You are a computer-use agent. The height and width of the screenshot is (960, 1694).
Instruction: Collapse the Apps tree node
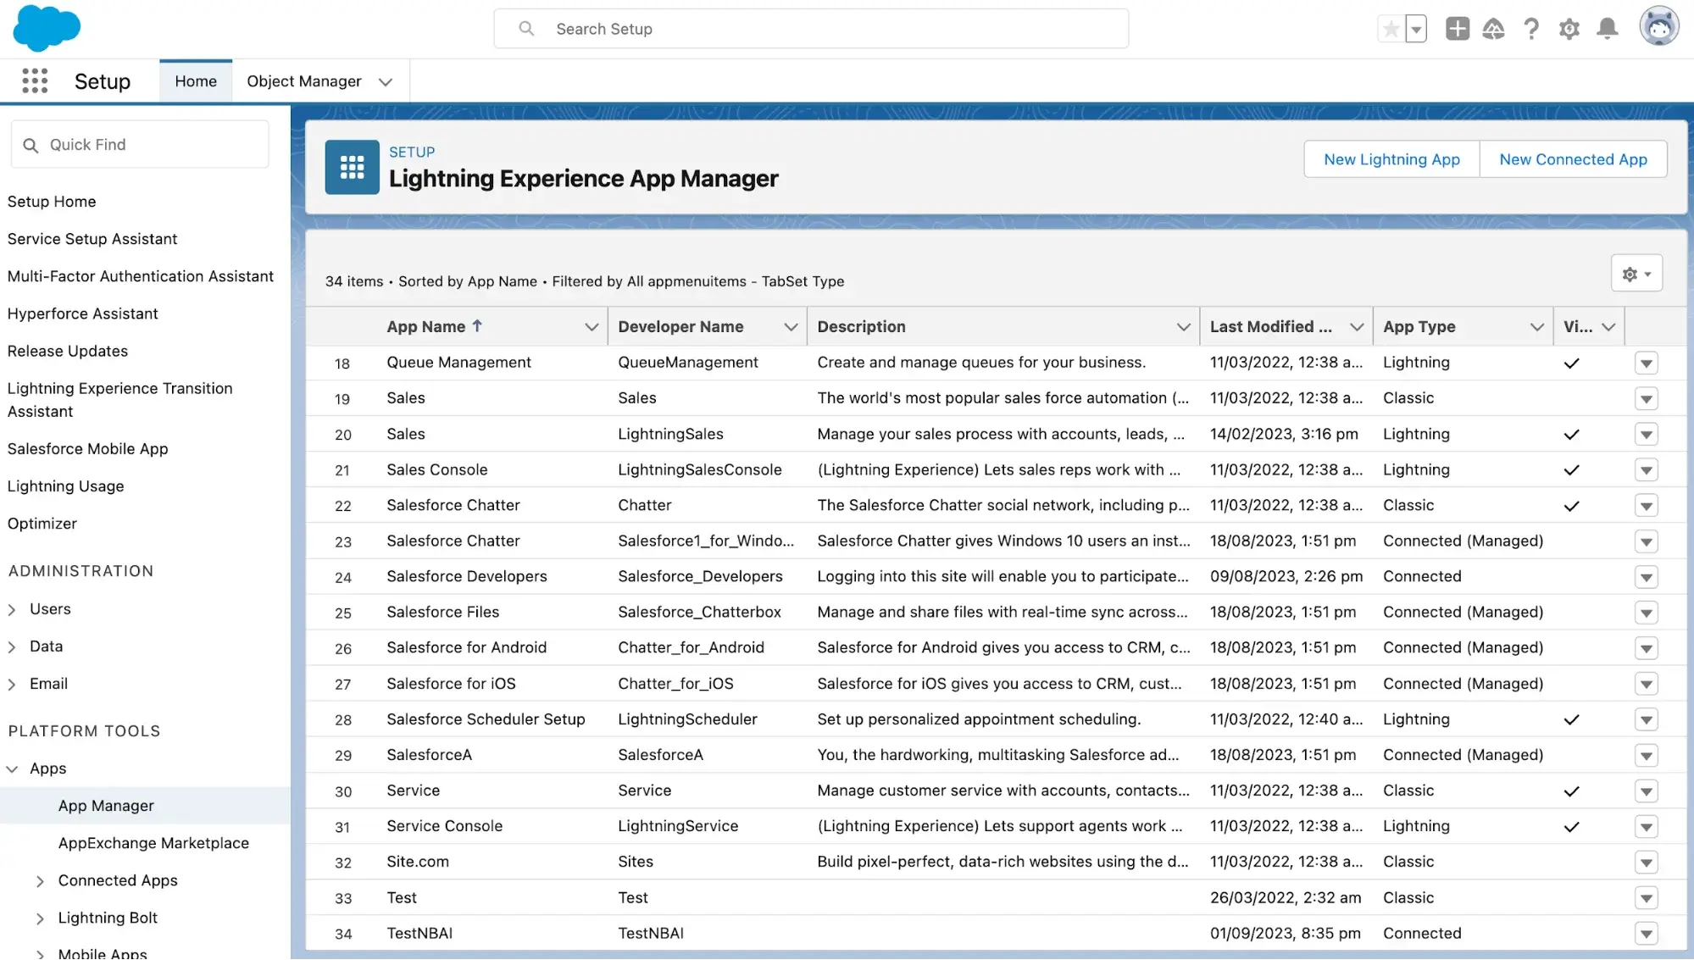coord(12,769)
